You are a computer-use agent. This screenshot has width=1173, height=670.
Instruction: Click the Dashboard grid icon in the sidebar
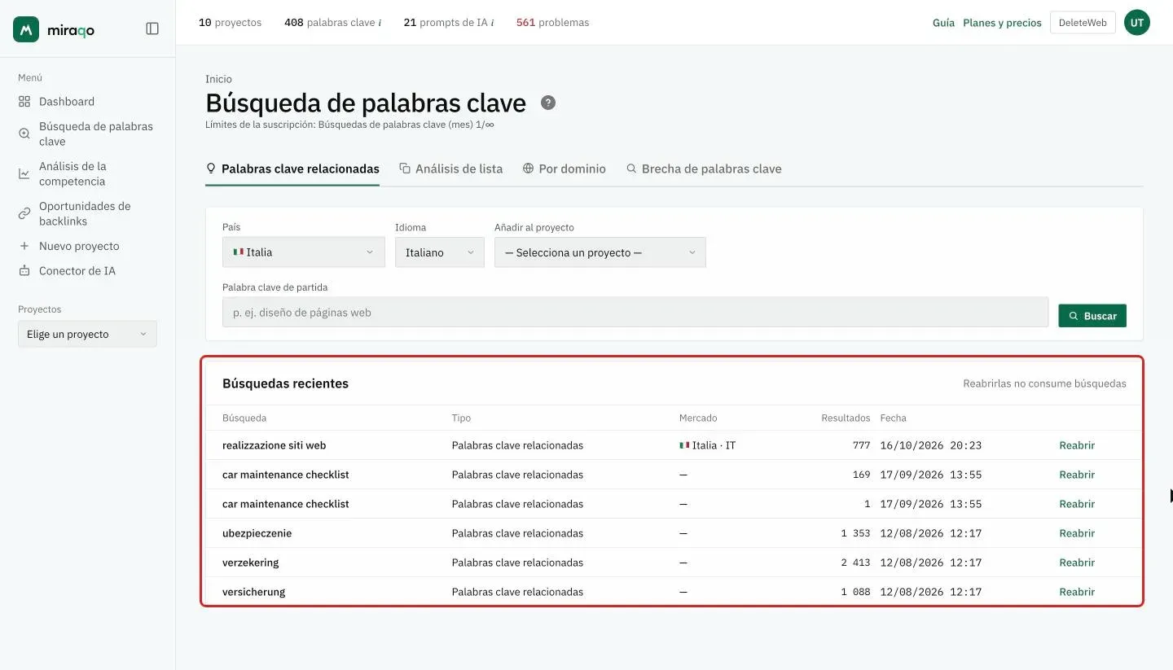point(24,102)
